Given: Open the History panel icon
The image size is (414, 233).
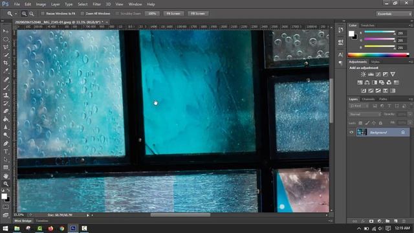Looking at the screenshot, I should [341, 30].
